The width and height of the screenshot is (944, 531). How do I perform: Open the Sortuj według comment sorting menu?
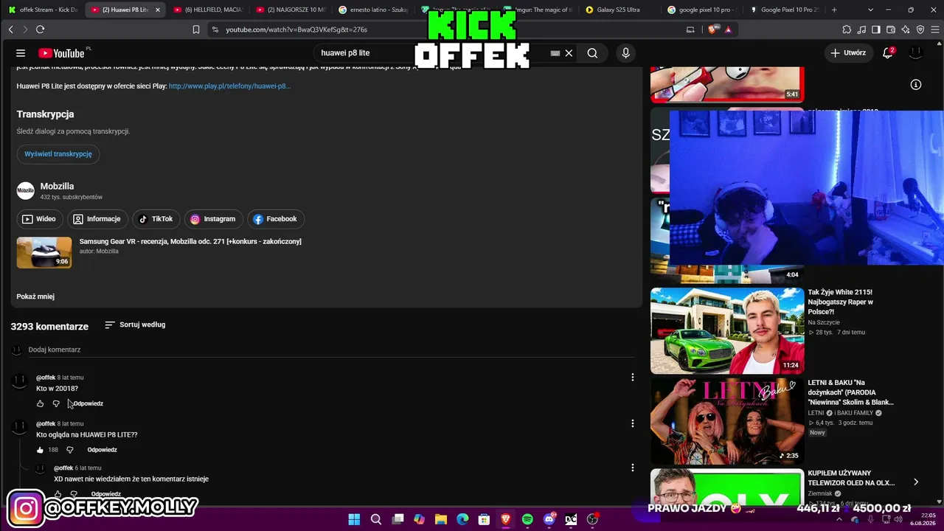pyautogui.click(x=135, y=324)
